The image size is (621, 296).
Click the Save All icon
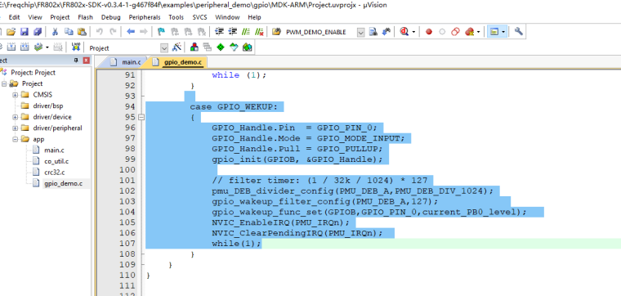pyautogui.click(x=38, y=32)
